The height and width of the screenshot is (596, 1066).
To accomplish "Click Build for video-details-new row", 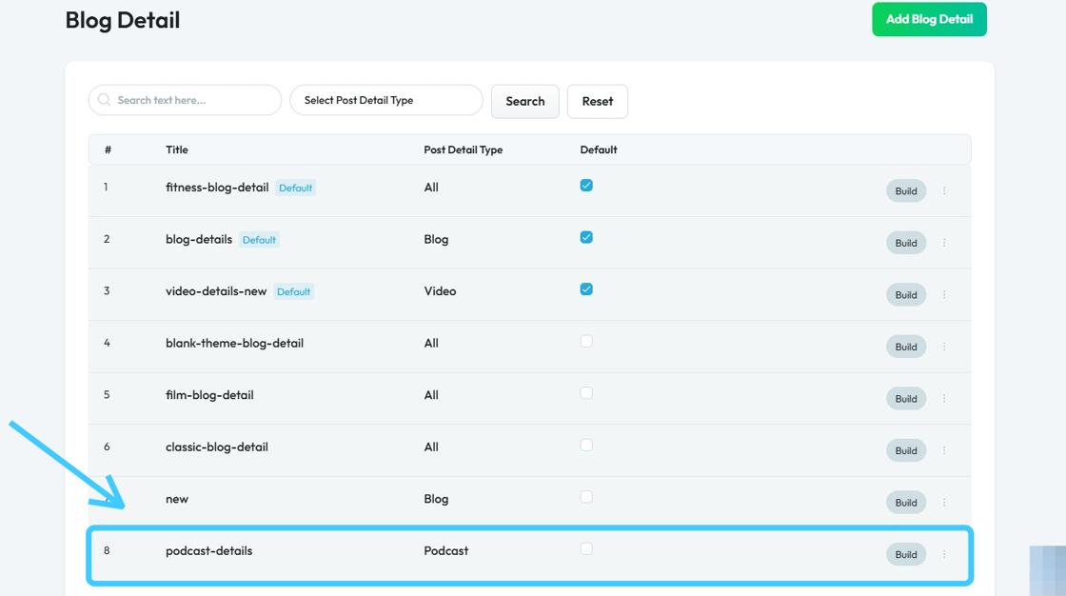I will (x=905, y=295).
